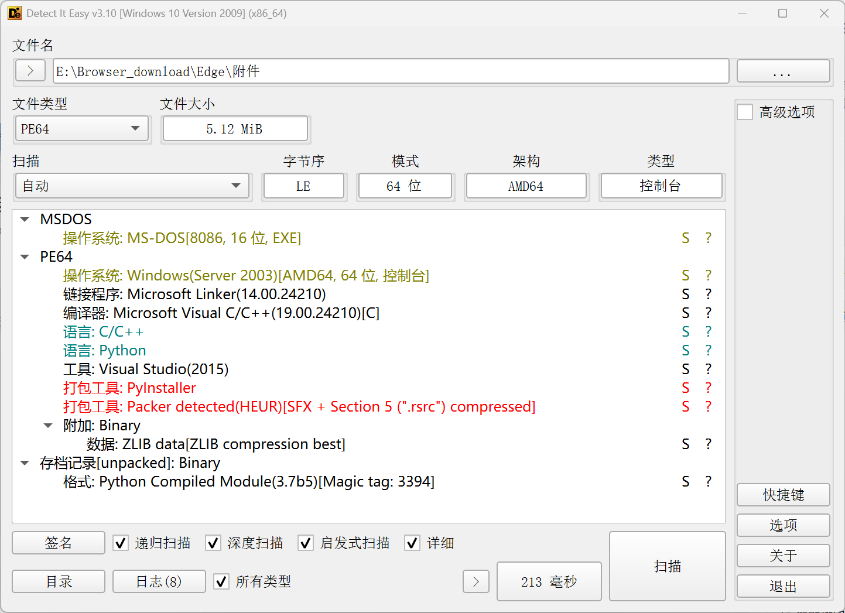Open the file browse button labeled ...
This screenshot has height=613, width=845.
click(783, 71)
